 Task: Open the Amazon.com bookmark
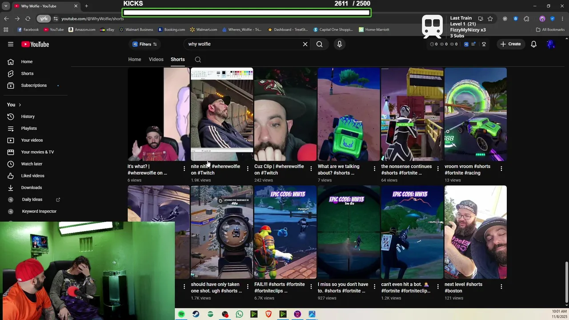pyautogui.click(x=82, y=30)
